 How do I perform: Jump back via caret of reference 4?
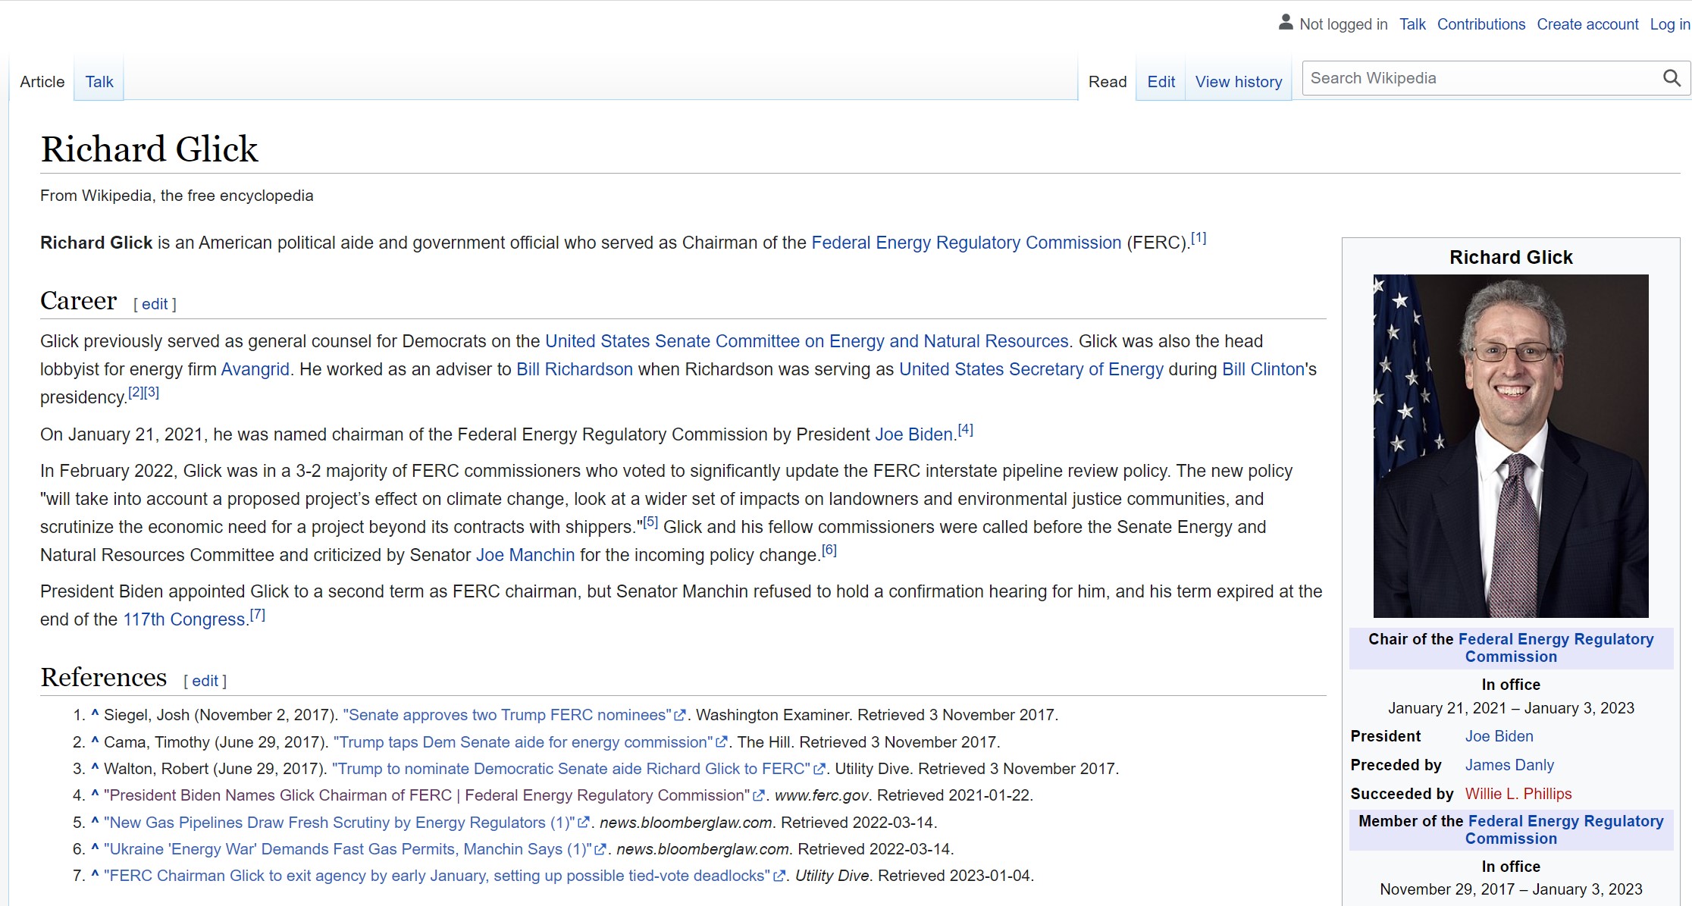[95, 794]
